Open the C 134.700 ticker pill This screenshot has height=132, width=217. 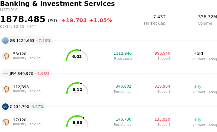(23, 107)
